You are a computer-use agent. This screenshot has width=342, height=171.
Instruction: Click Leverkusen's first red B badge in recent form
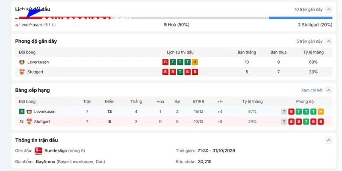tap(165, 62)
